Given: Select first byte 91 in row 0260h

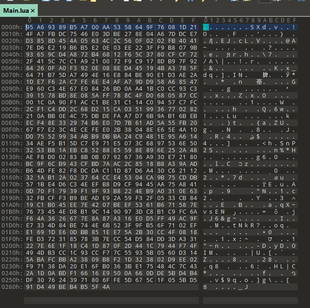Looking at the screenshot, I should pyautogui.click(x=30, y=287).
